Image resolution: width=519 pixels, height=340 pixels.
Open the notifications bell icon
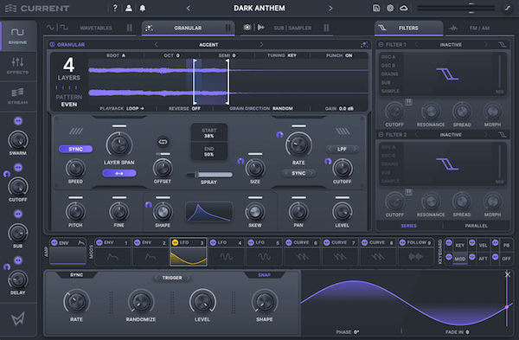143,8
